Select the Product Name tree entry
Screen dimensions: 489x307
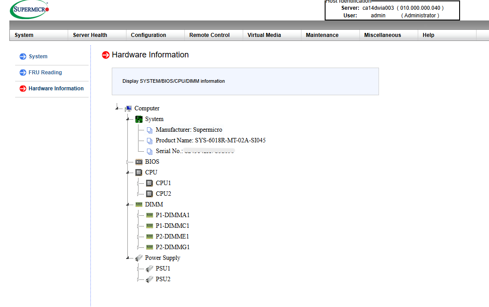pyautogui.click(x=210, y=140)
